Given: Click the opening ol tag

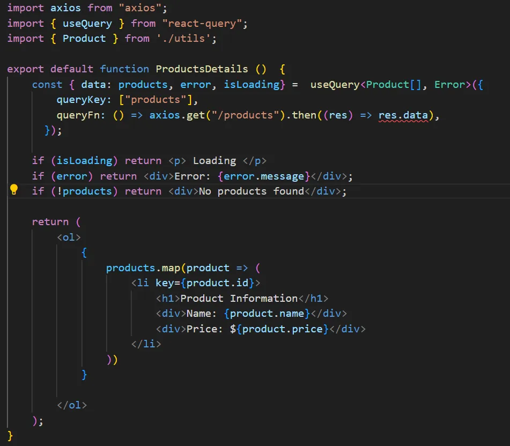Looking at the screenshot, I should (69, 237).
